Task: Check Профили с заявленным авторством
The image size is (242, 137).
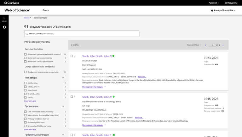Action: coord(25,72)
